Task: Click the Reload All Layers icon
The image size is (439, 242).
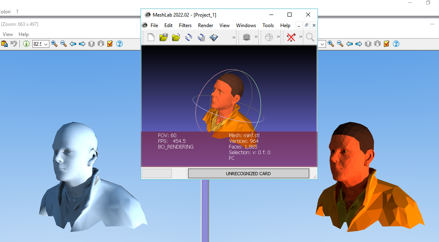Action: coord(201,37)
